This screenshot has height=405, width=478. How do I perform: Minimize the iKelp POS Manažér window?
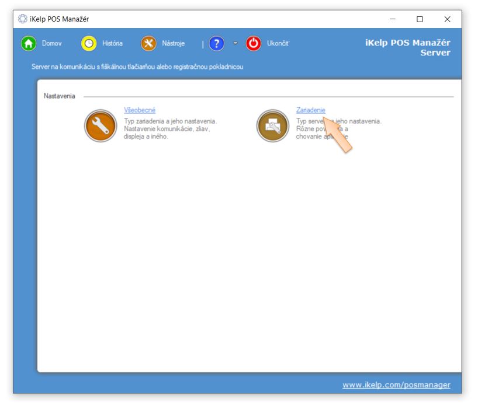392,19
